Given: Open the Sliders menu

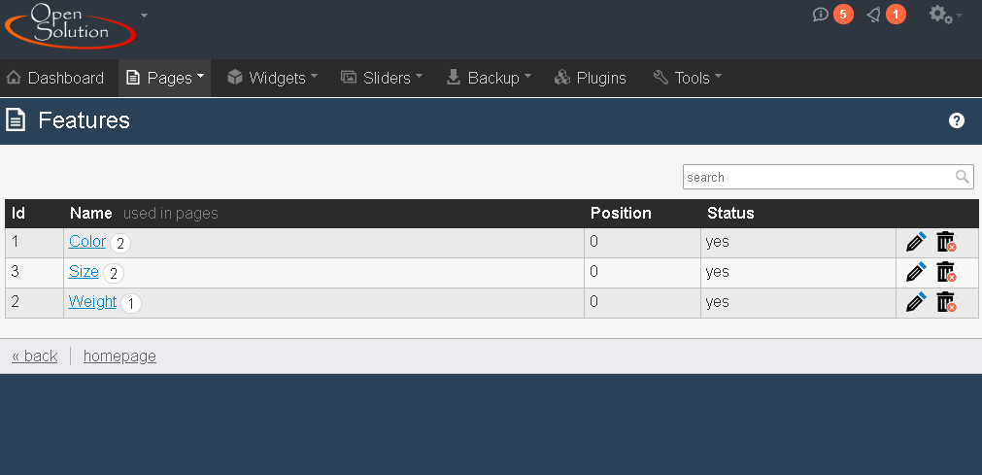Looking at the screenshot, I should [x=382, y=78].
